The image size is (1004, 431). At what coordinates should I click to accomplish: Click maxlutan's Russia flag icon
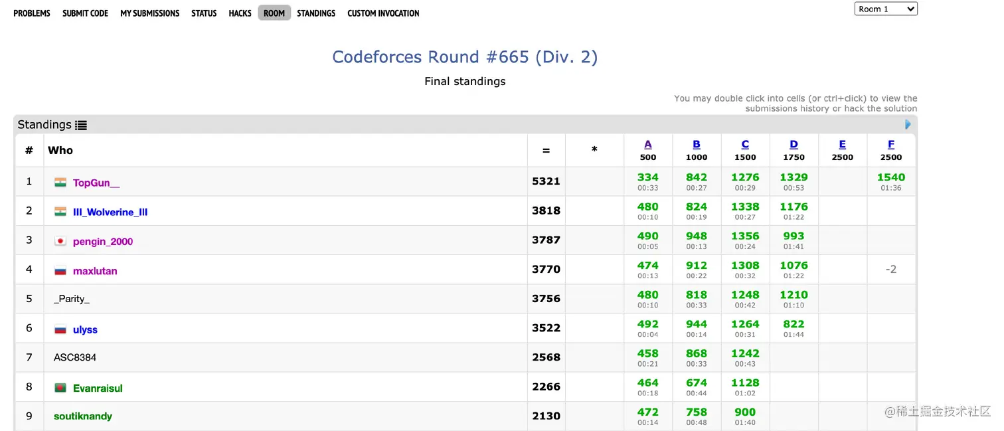60,270
